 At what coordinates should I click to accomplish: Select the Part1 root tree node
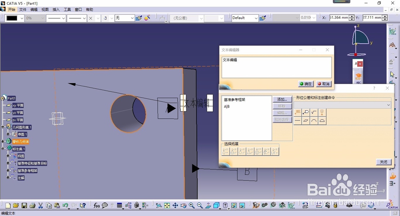[x=11, y=98]
